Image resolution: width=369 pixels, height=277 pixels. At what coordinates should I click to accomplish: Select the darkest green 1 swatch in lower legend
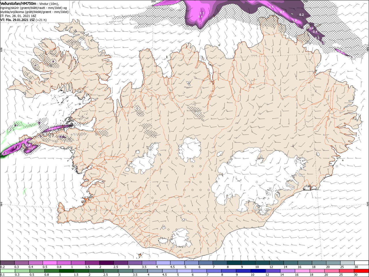coord(66,271)
